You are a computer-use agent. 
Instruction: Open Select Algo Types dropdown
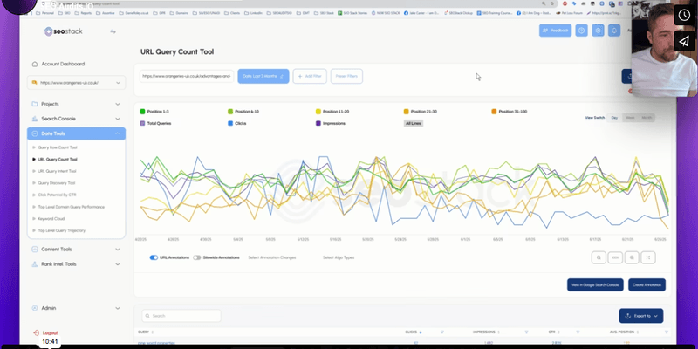339,257
